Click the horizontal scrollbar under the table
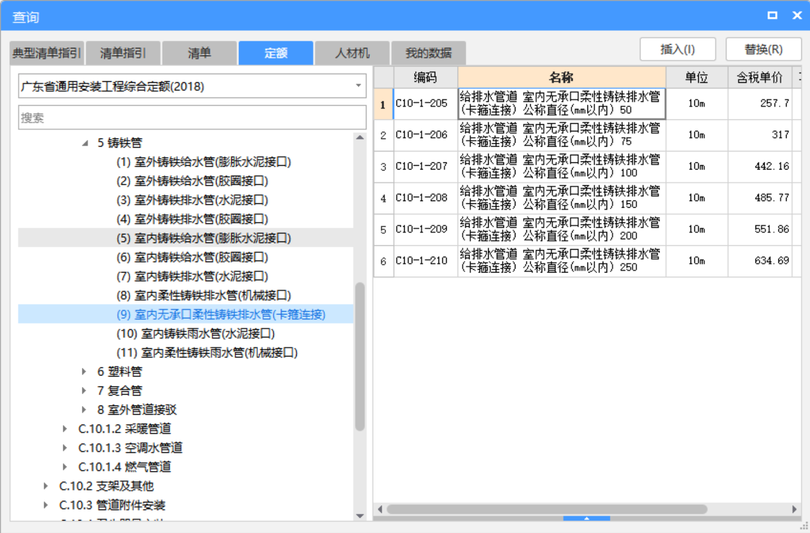The height and width of the screenshot is (533, 810). click(547, 509)
